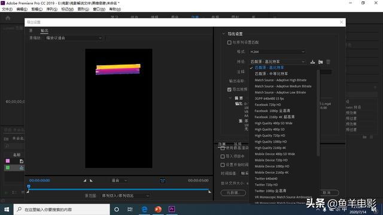Collapse the Export Settings section
This screenshot has width=383, height=215.
[223, 34]
